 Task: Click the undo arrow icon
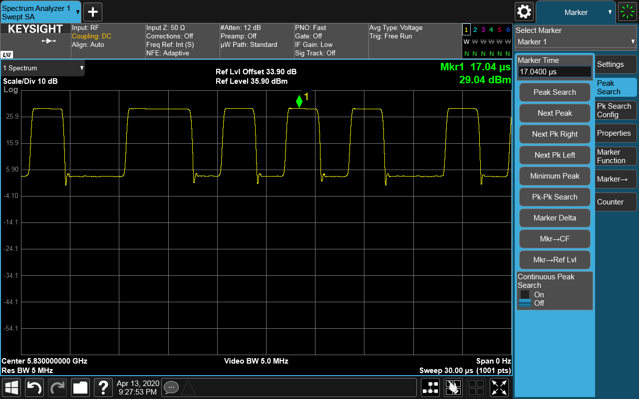tap(34, 388)
